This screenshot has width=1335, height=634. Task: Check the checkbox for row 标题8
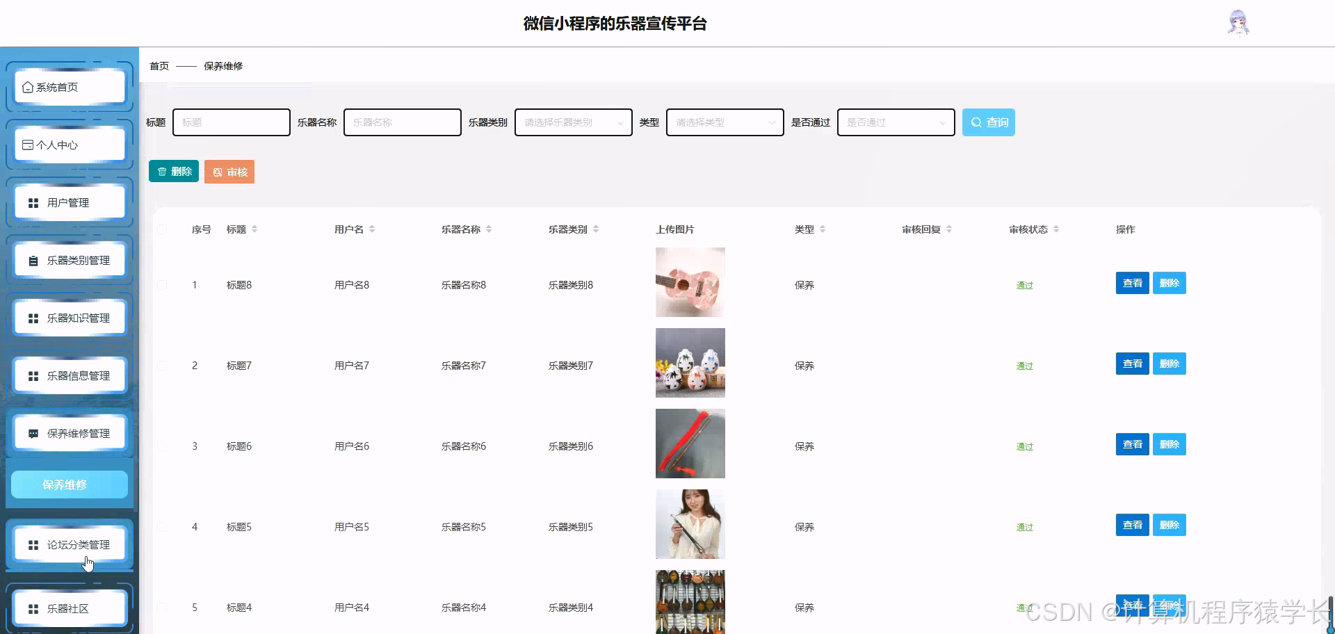pos(163,284)
